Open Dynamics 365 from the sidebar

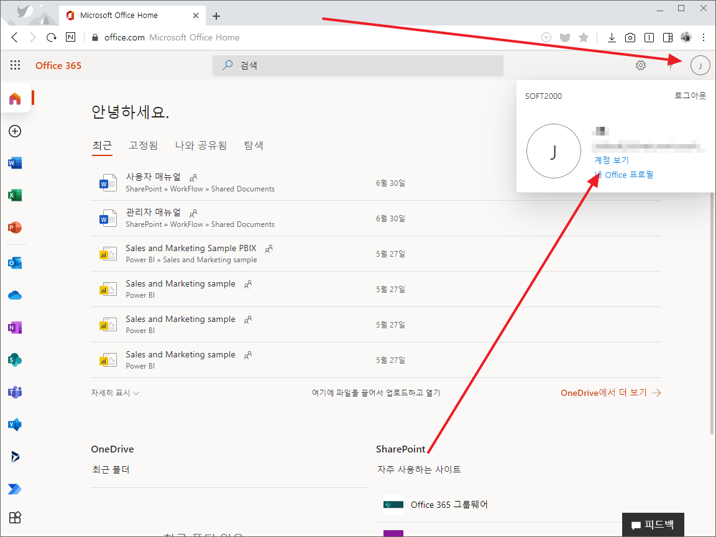(15, 457)
